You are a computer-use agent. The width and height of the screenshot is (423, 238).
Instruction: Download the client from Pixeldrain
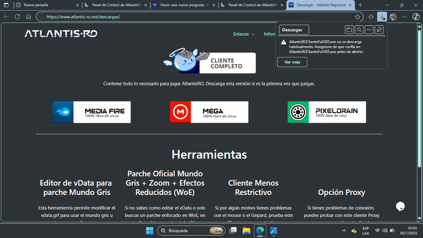[x=327, y=112]
